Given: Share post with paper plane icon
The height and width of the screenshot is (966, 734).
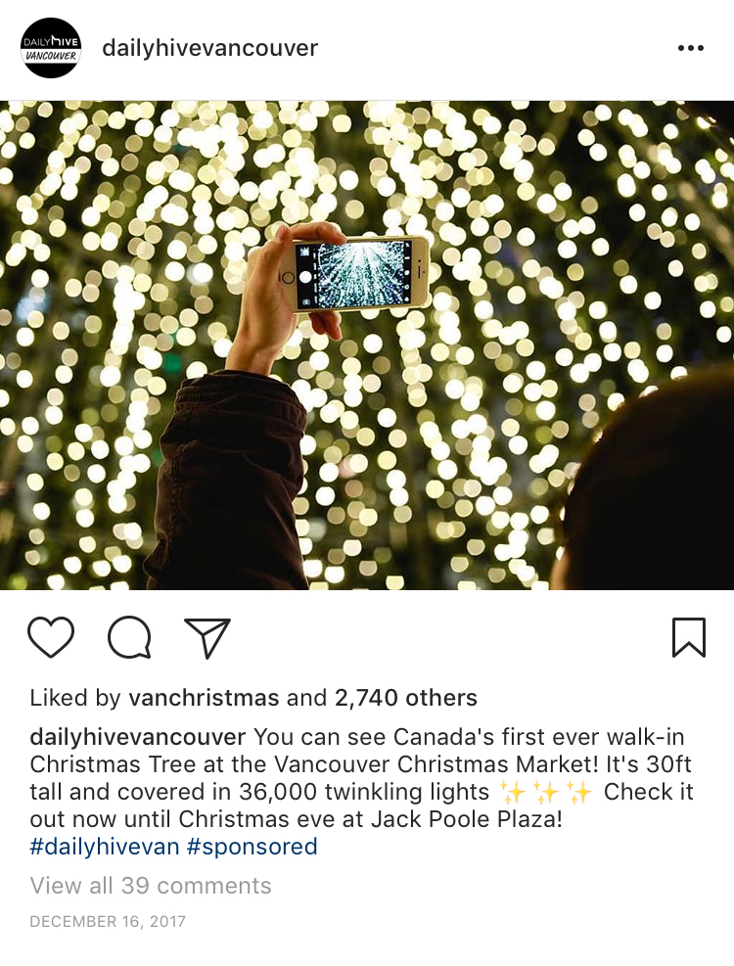Looking at the screenshot, I should [207, 637].
